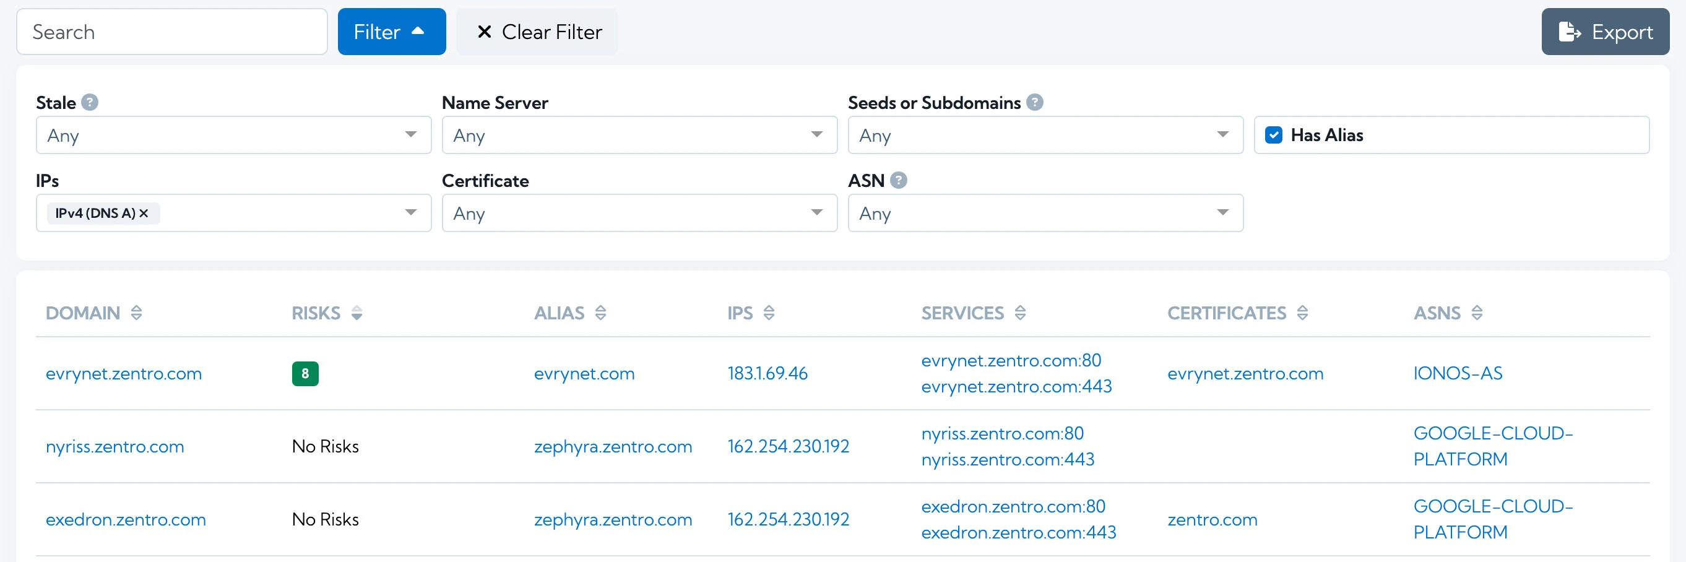This screenshot has height=562, width=1686.
Task: Sort table by DOMAIN column
Action: [x=136, y=313]
